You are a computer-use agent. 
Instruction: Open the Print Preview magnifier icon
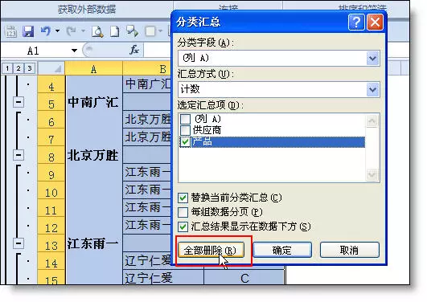[x=97, y=31]
